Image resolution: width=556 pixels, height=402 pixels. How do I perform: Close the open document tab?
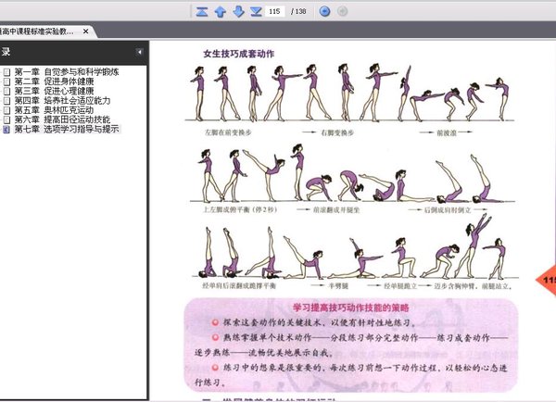tap(86, 31)
